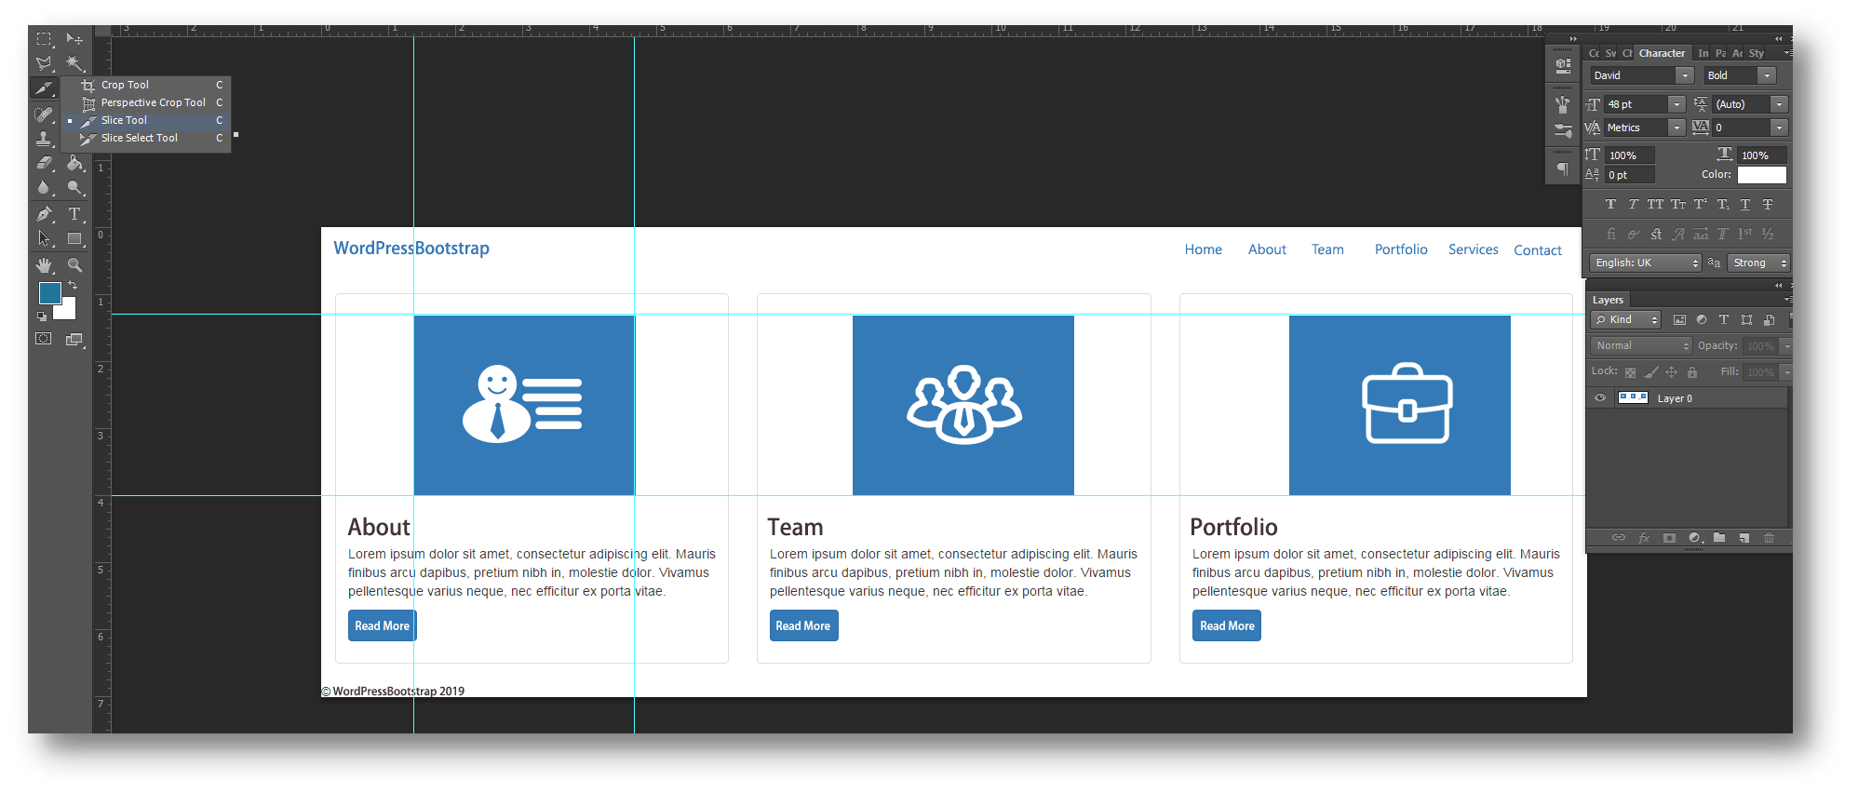Screen dimensions: 1858x793
Task: Choose Crop Tool from the flyout
Action: (x=146, y=85)
